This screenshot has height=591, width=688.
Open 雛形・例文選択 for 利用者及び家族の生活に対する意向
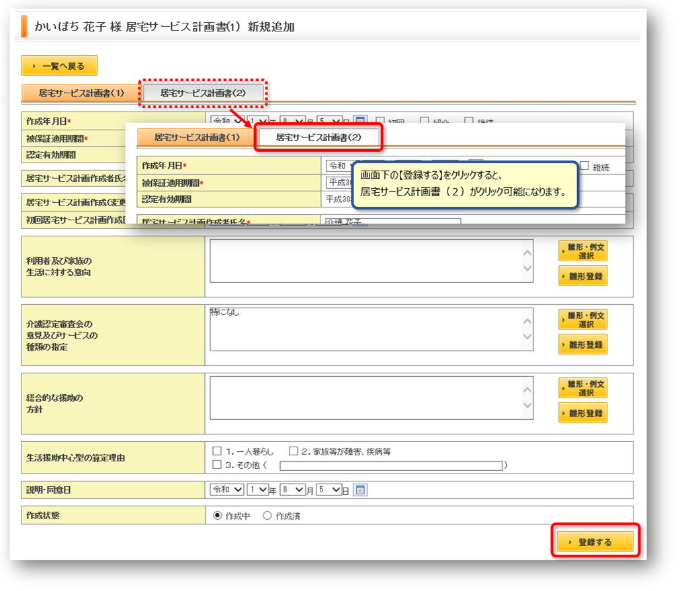(x=583, y=251)
